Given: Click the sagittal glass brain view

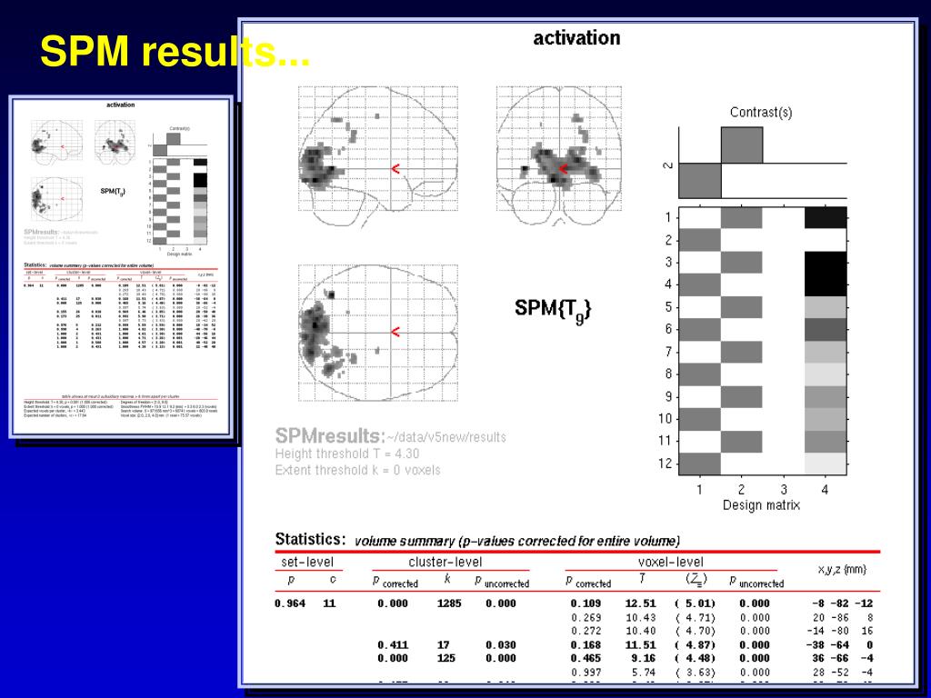Looking at the screenshot, I should click(x=378, y=156).
